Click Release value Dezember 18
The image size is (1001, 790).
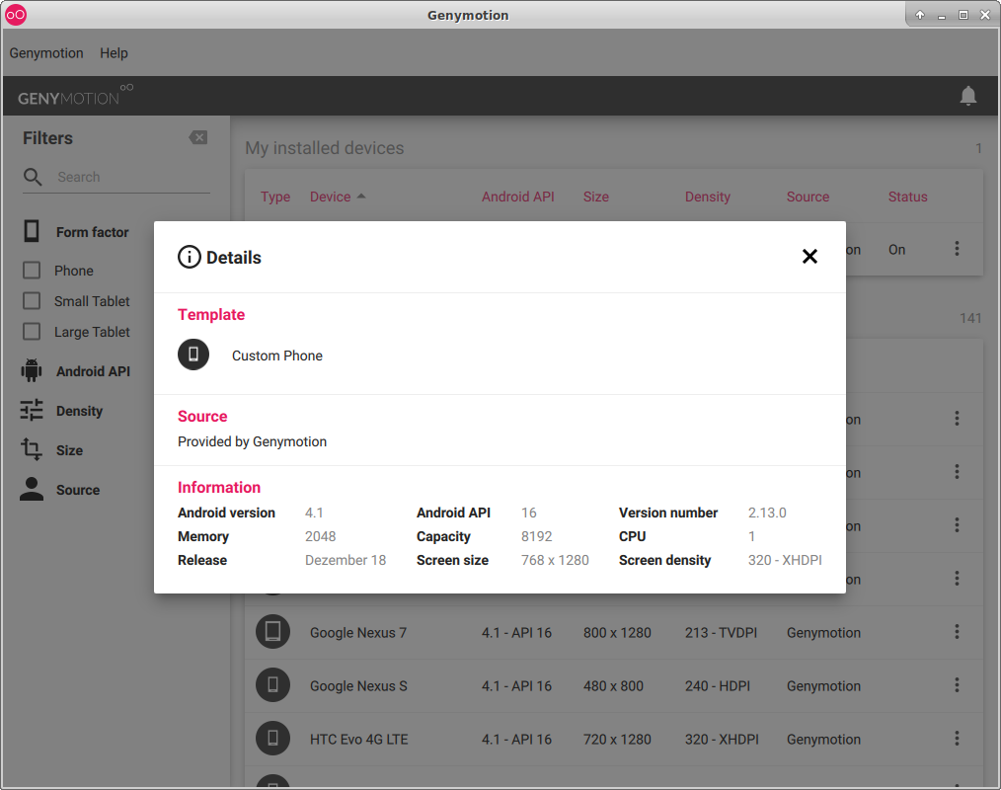(346, 560)
